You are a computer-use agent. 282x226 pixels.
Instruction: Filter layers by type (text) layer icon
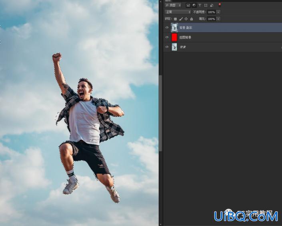click(200, 5)
